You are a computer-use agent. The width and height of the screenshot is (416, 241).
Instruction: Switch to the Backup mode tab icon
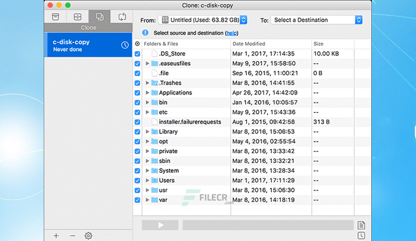[78, 17]
